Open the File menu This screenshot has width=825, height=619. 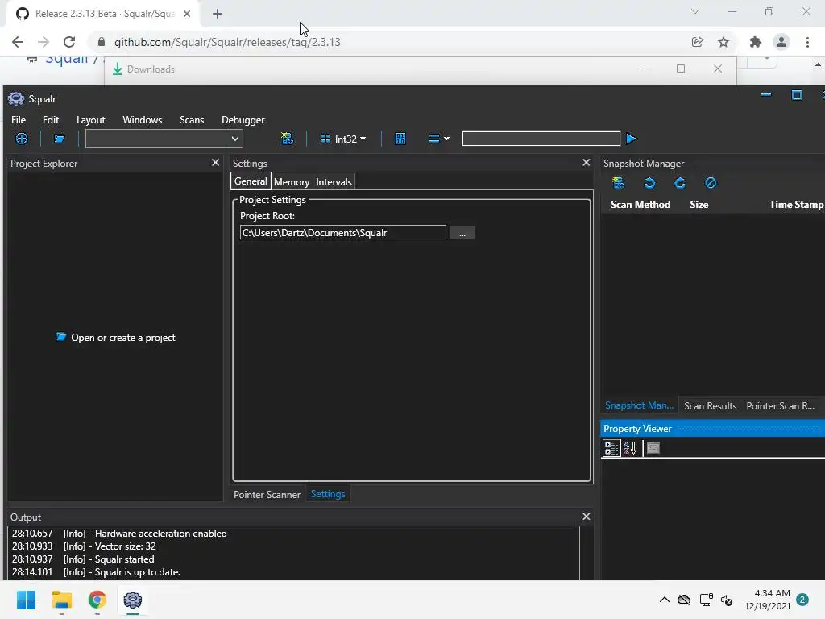[19, 120]
